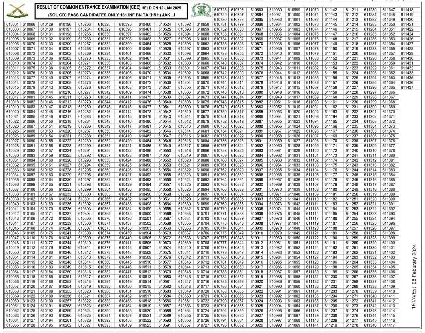
Task: Select roll number cell 611200
Action: (x=331, y=277)
